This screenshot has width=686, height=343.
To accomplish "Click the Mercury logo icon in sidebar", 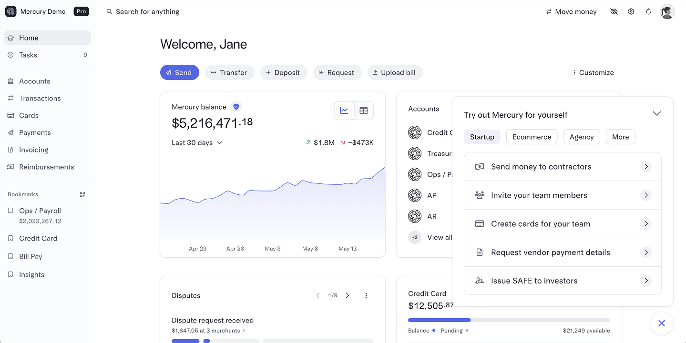I will click(10, 11).
